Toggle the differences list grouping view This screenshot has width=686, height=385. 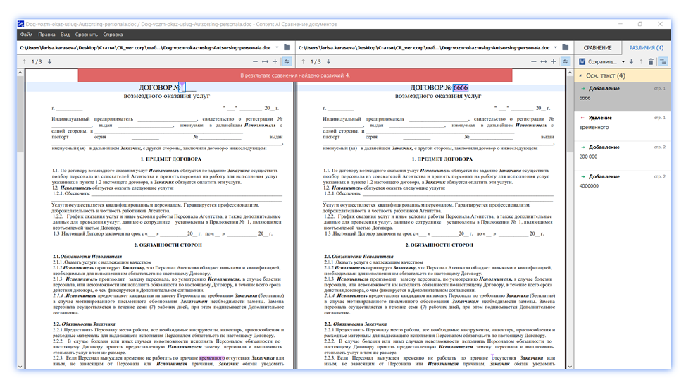663,62
